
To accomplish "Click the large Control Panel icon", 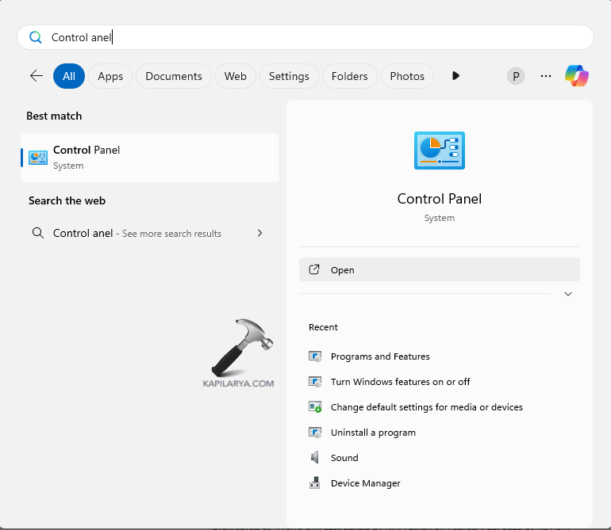I will (439, 151).
